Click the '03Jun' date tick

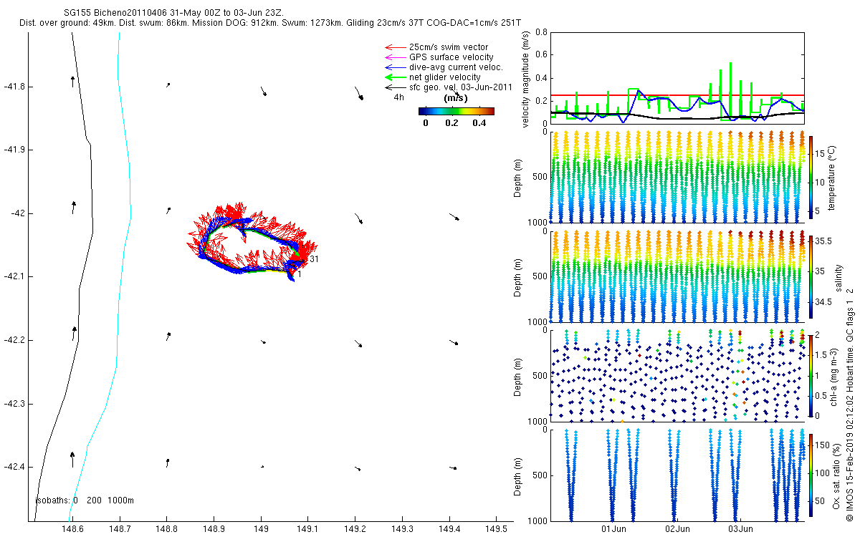click(740, 529)
